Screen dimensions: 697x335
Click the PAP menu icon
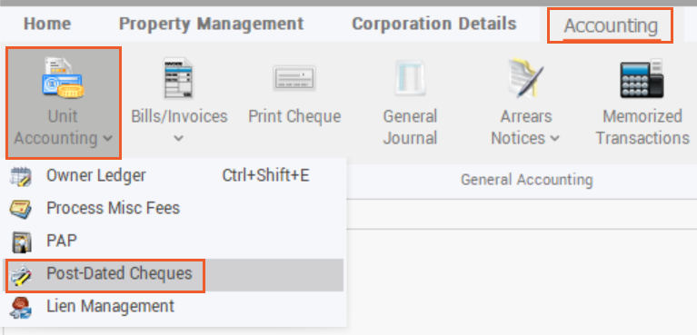click(x=21, y=241)
